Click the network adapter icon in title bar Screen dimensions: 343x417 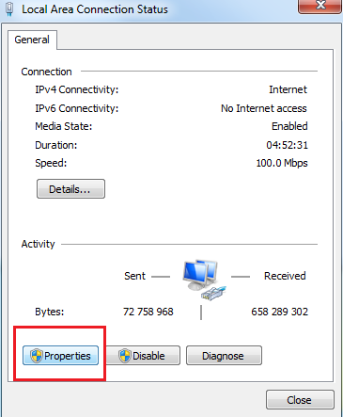(x=9, y=8)
